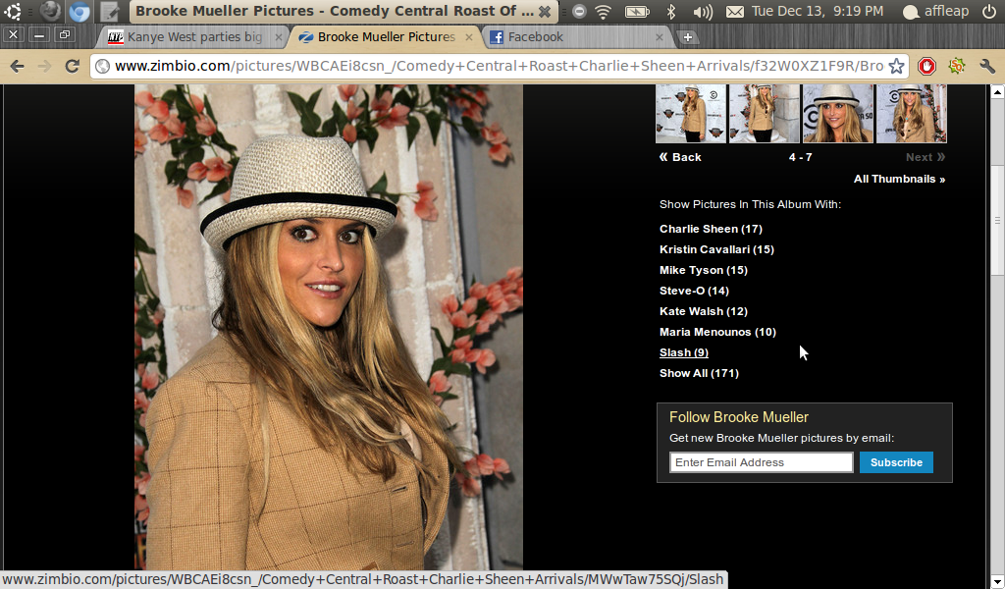Viewport: 1005px width, 589px height.
Task: Open the Chromium wrench settings menu
Action: pos(987,66)
